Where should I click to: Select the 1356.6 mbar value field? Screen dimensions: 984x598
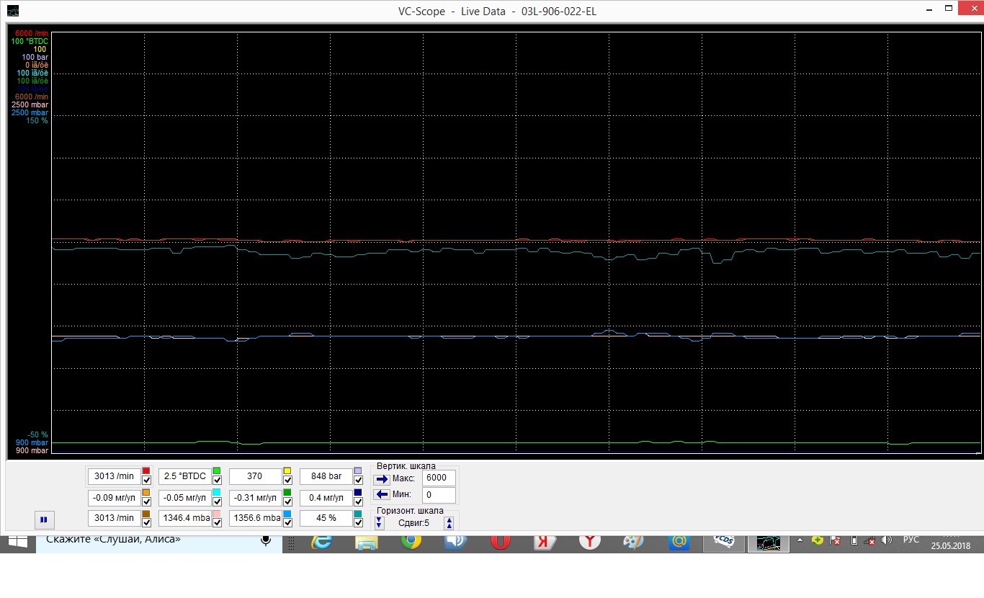tap(256, 518)
